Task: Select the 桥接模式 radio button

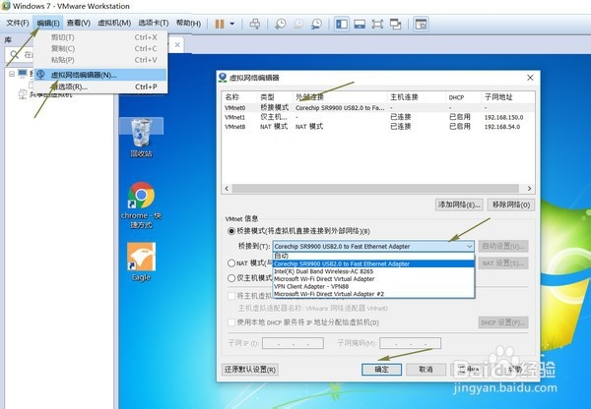Action: tap(231, 231)
